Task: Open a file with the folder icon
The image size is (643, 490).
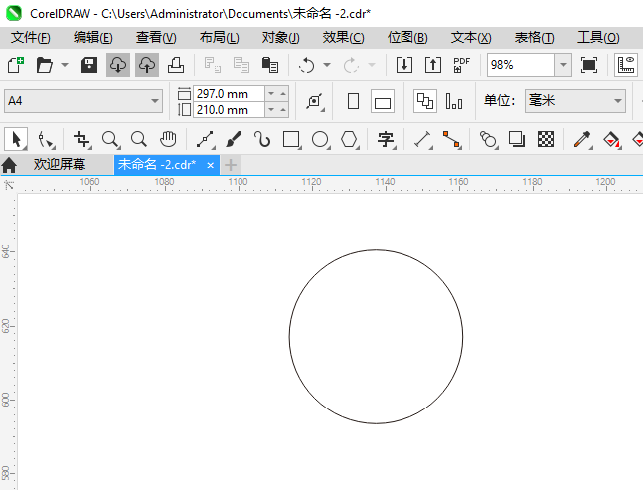Action: point(45,65)
